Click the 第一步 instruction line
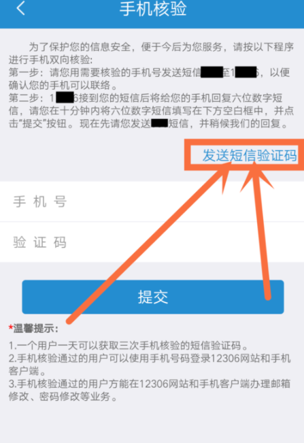304x443 pixels. coord(150,79)
